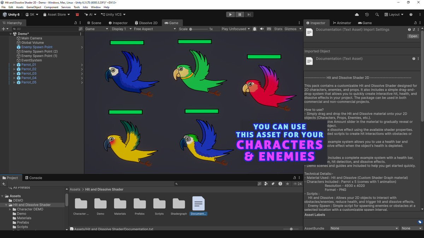Select Main Camera in the Hierarchy
This screenshot has height=238, width=424.
point(31,38)
